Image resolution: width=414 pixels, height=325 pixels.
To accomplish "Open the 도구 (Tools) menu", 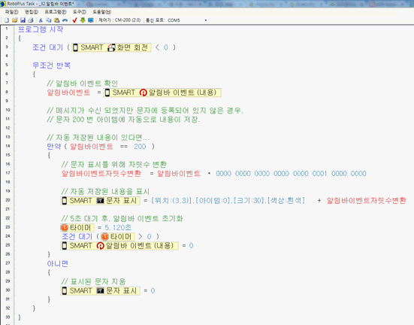I will [80, 12].
